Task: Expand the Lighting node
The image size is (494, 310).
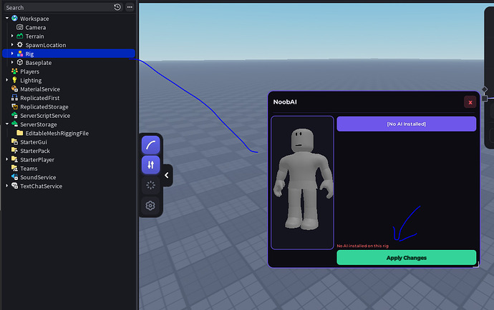Action: click(x=7, y=80)
